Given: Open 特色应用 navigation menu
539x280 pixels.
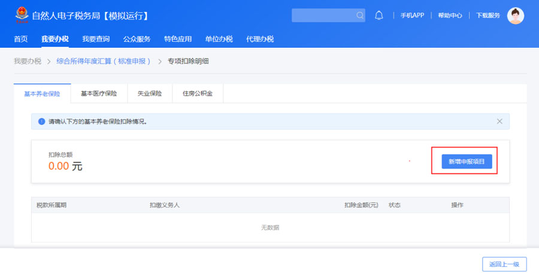Looking at the screenshot, I should 178,39.
